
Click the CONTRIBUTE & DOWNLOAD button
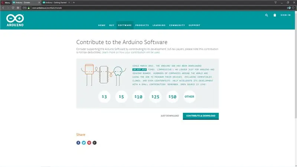click(x=201, y=116)
